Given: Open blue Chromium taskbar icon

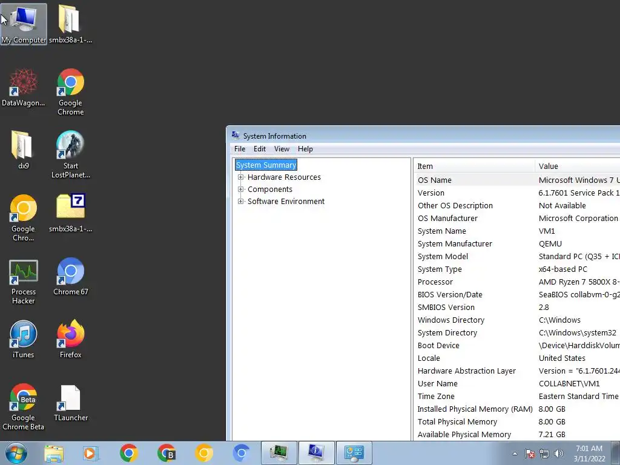Looking at the screenshot, I should click(241, 453).
